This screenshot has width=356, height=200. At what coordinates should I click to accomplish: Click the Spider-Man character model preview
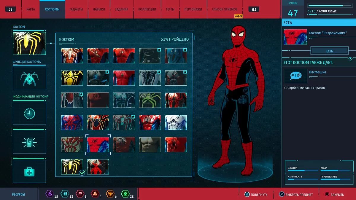pos(236,100)
